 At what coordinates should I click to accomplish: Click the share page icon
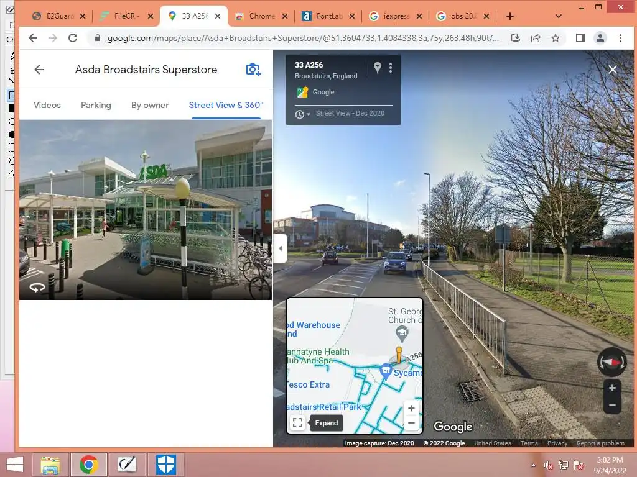pos(536,38)
